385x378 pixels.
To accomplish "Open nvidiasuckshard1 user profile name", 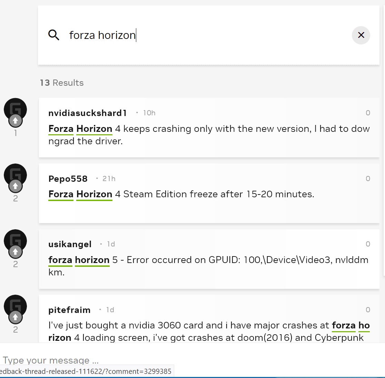I will 88,113.
